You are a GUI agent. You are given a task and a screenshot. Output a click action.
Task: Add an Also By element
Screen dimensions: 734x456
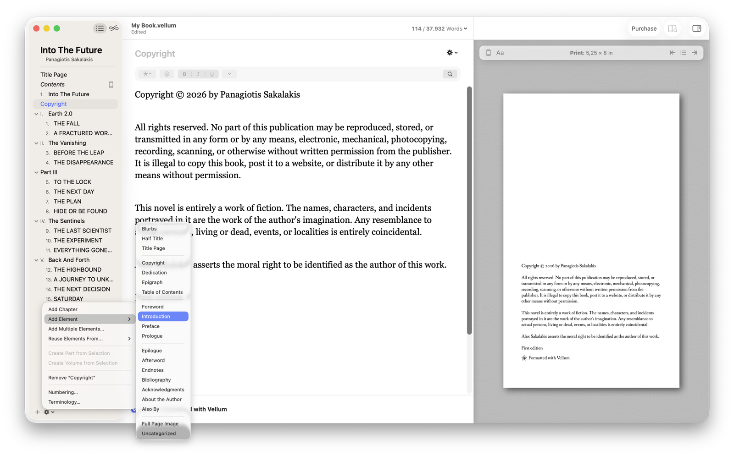click(x=163, y=409)
